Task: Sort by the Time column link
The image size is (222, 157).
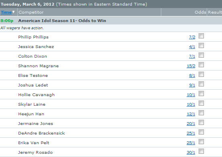Action: point(6,12)
